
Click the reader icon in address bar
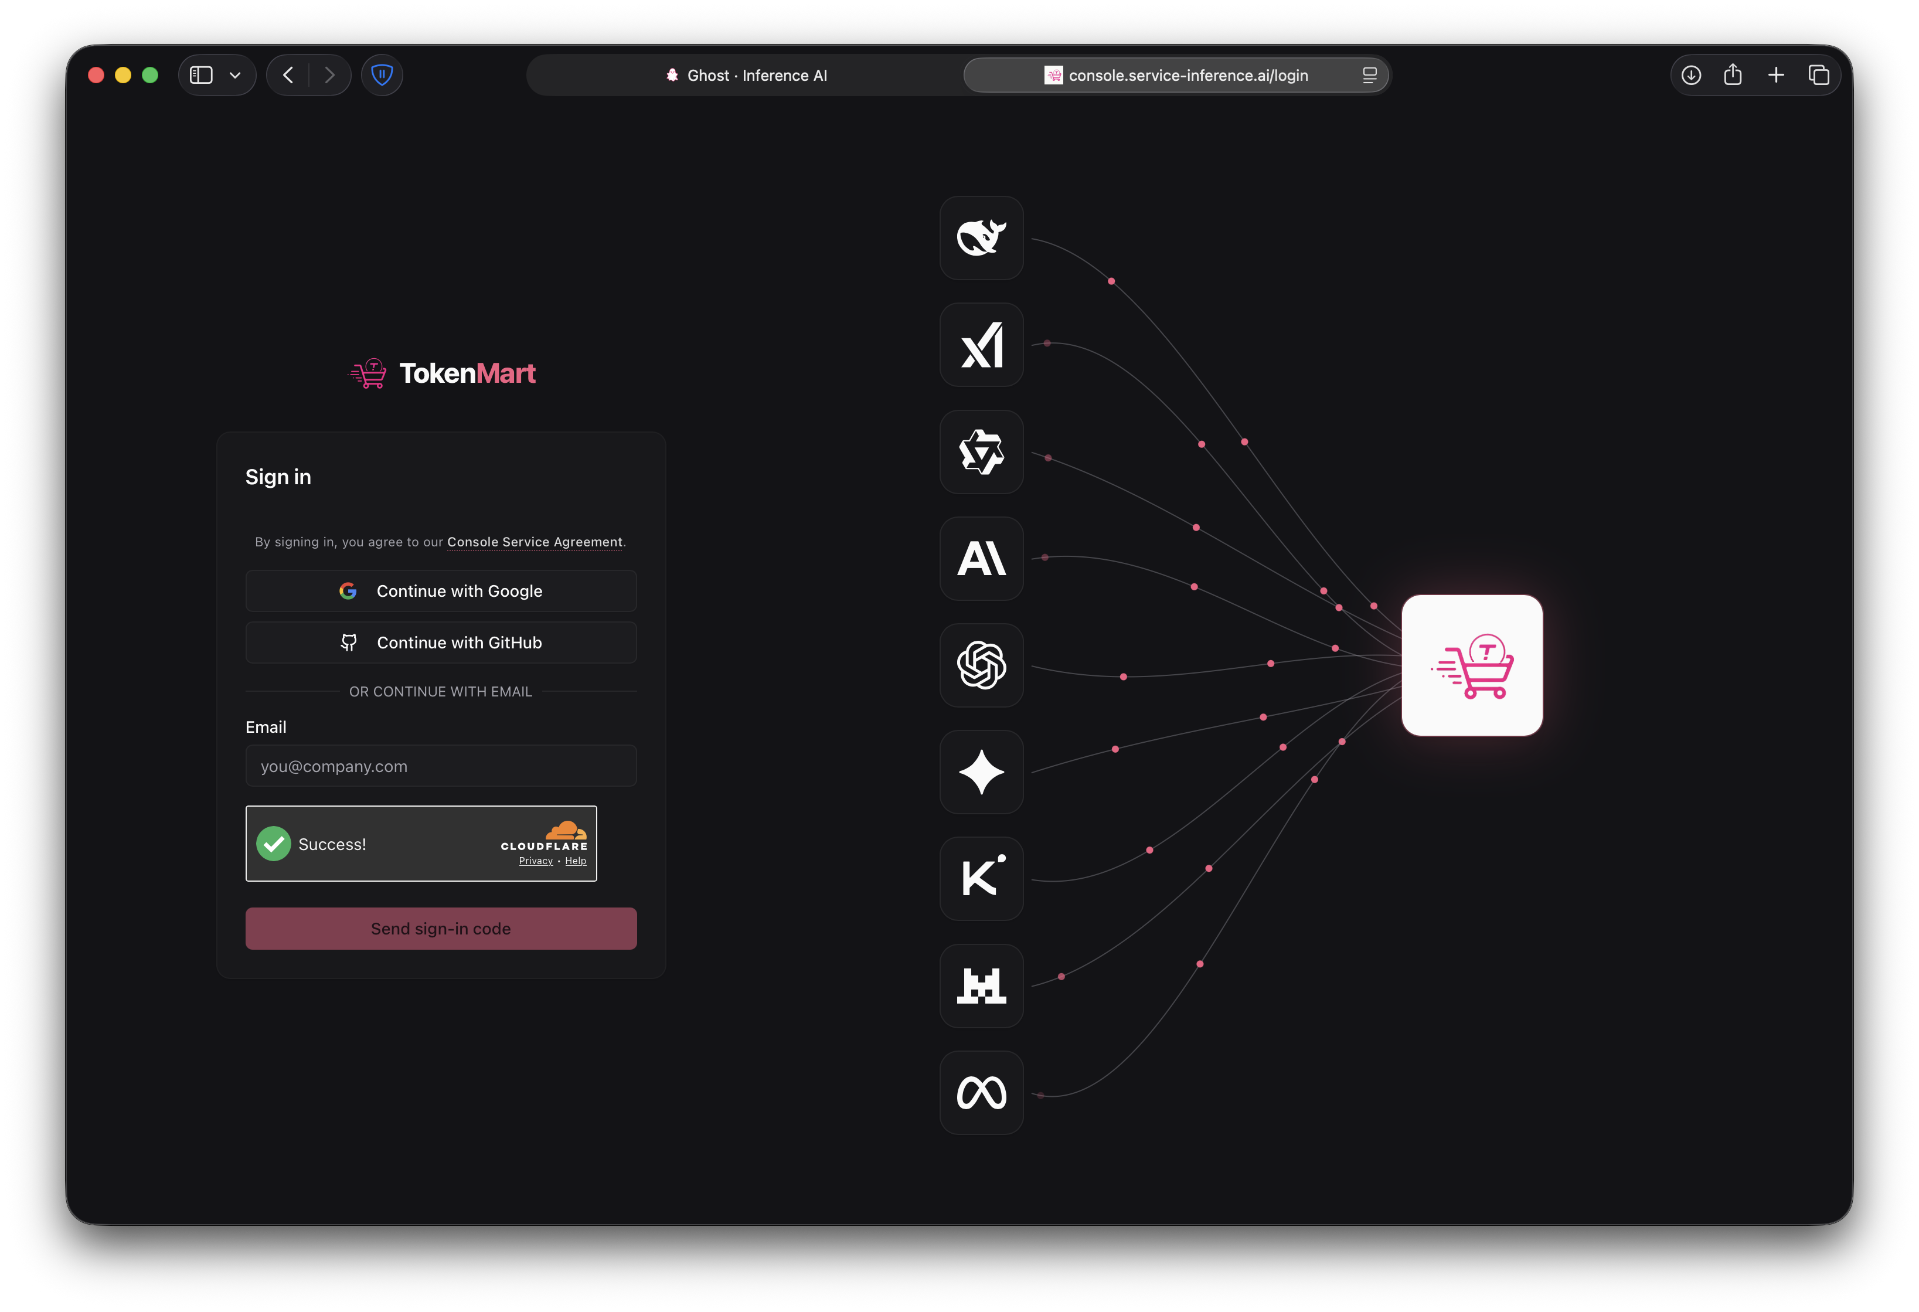1369,75
